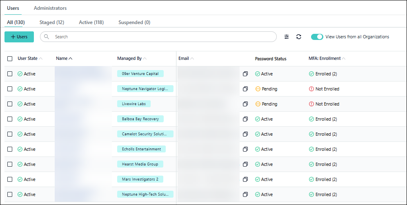Sort by MFA: Enrollment column
Image resolution: width=407 pixels, height=205 pixels.
coord(327,59)
